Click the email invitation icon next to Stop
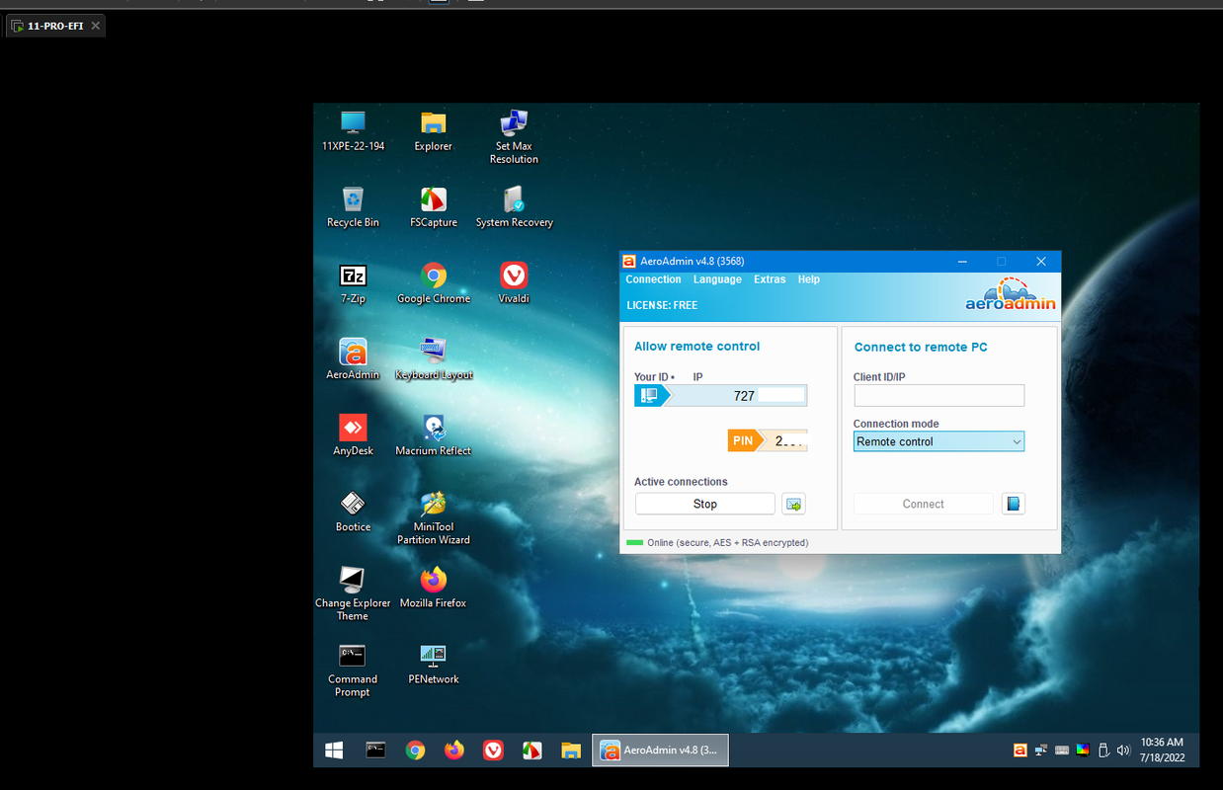This screenshot has height=790, width=1223. tap(793, 504)
